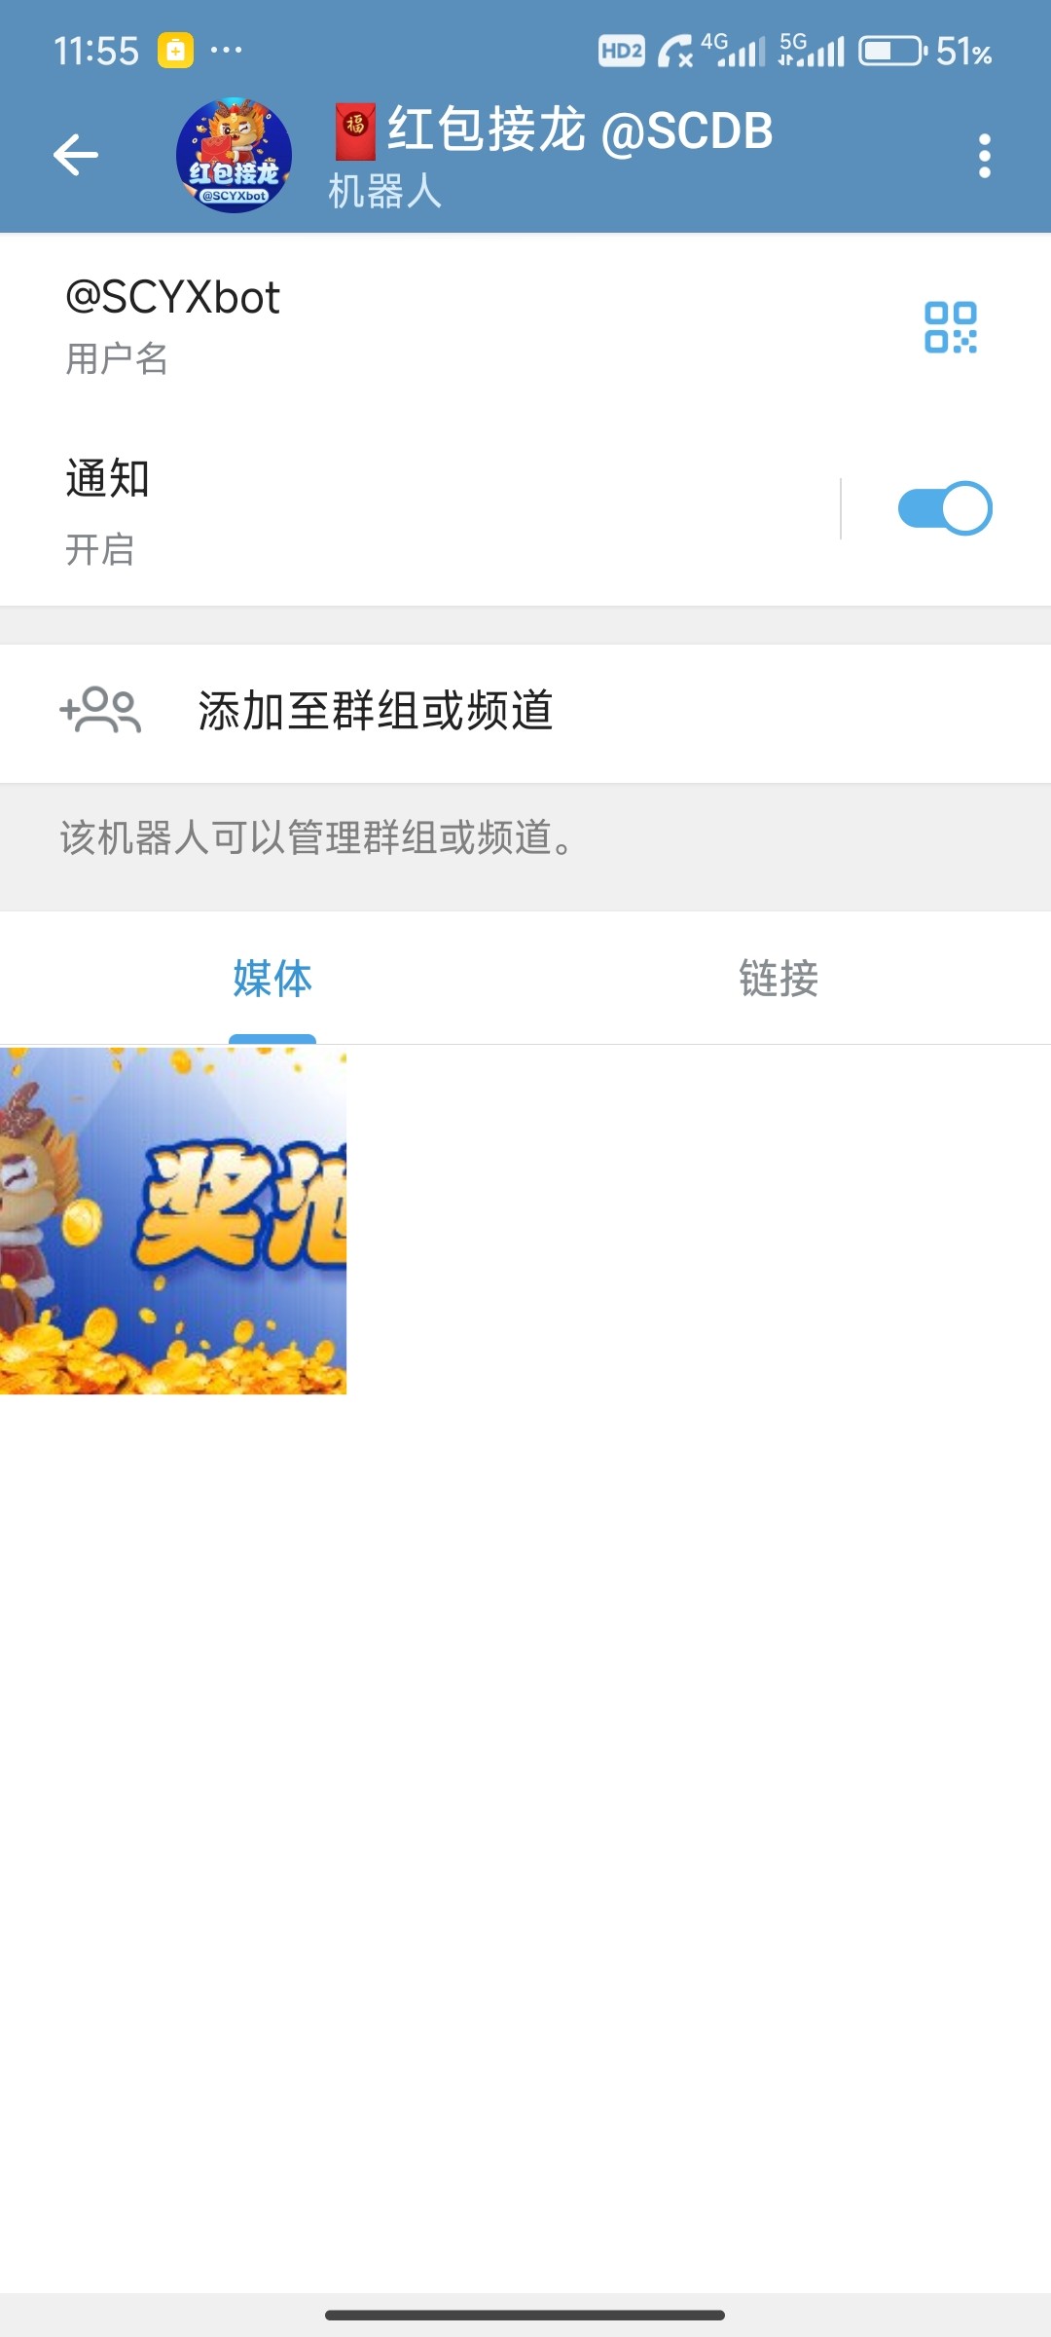Tap the battery indicator in status bar

[x=892, y=51]
